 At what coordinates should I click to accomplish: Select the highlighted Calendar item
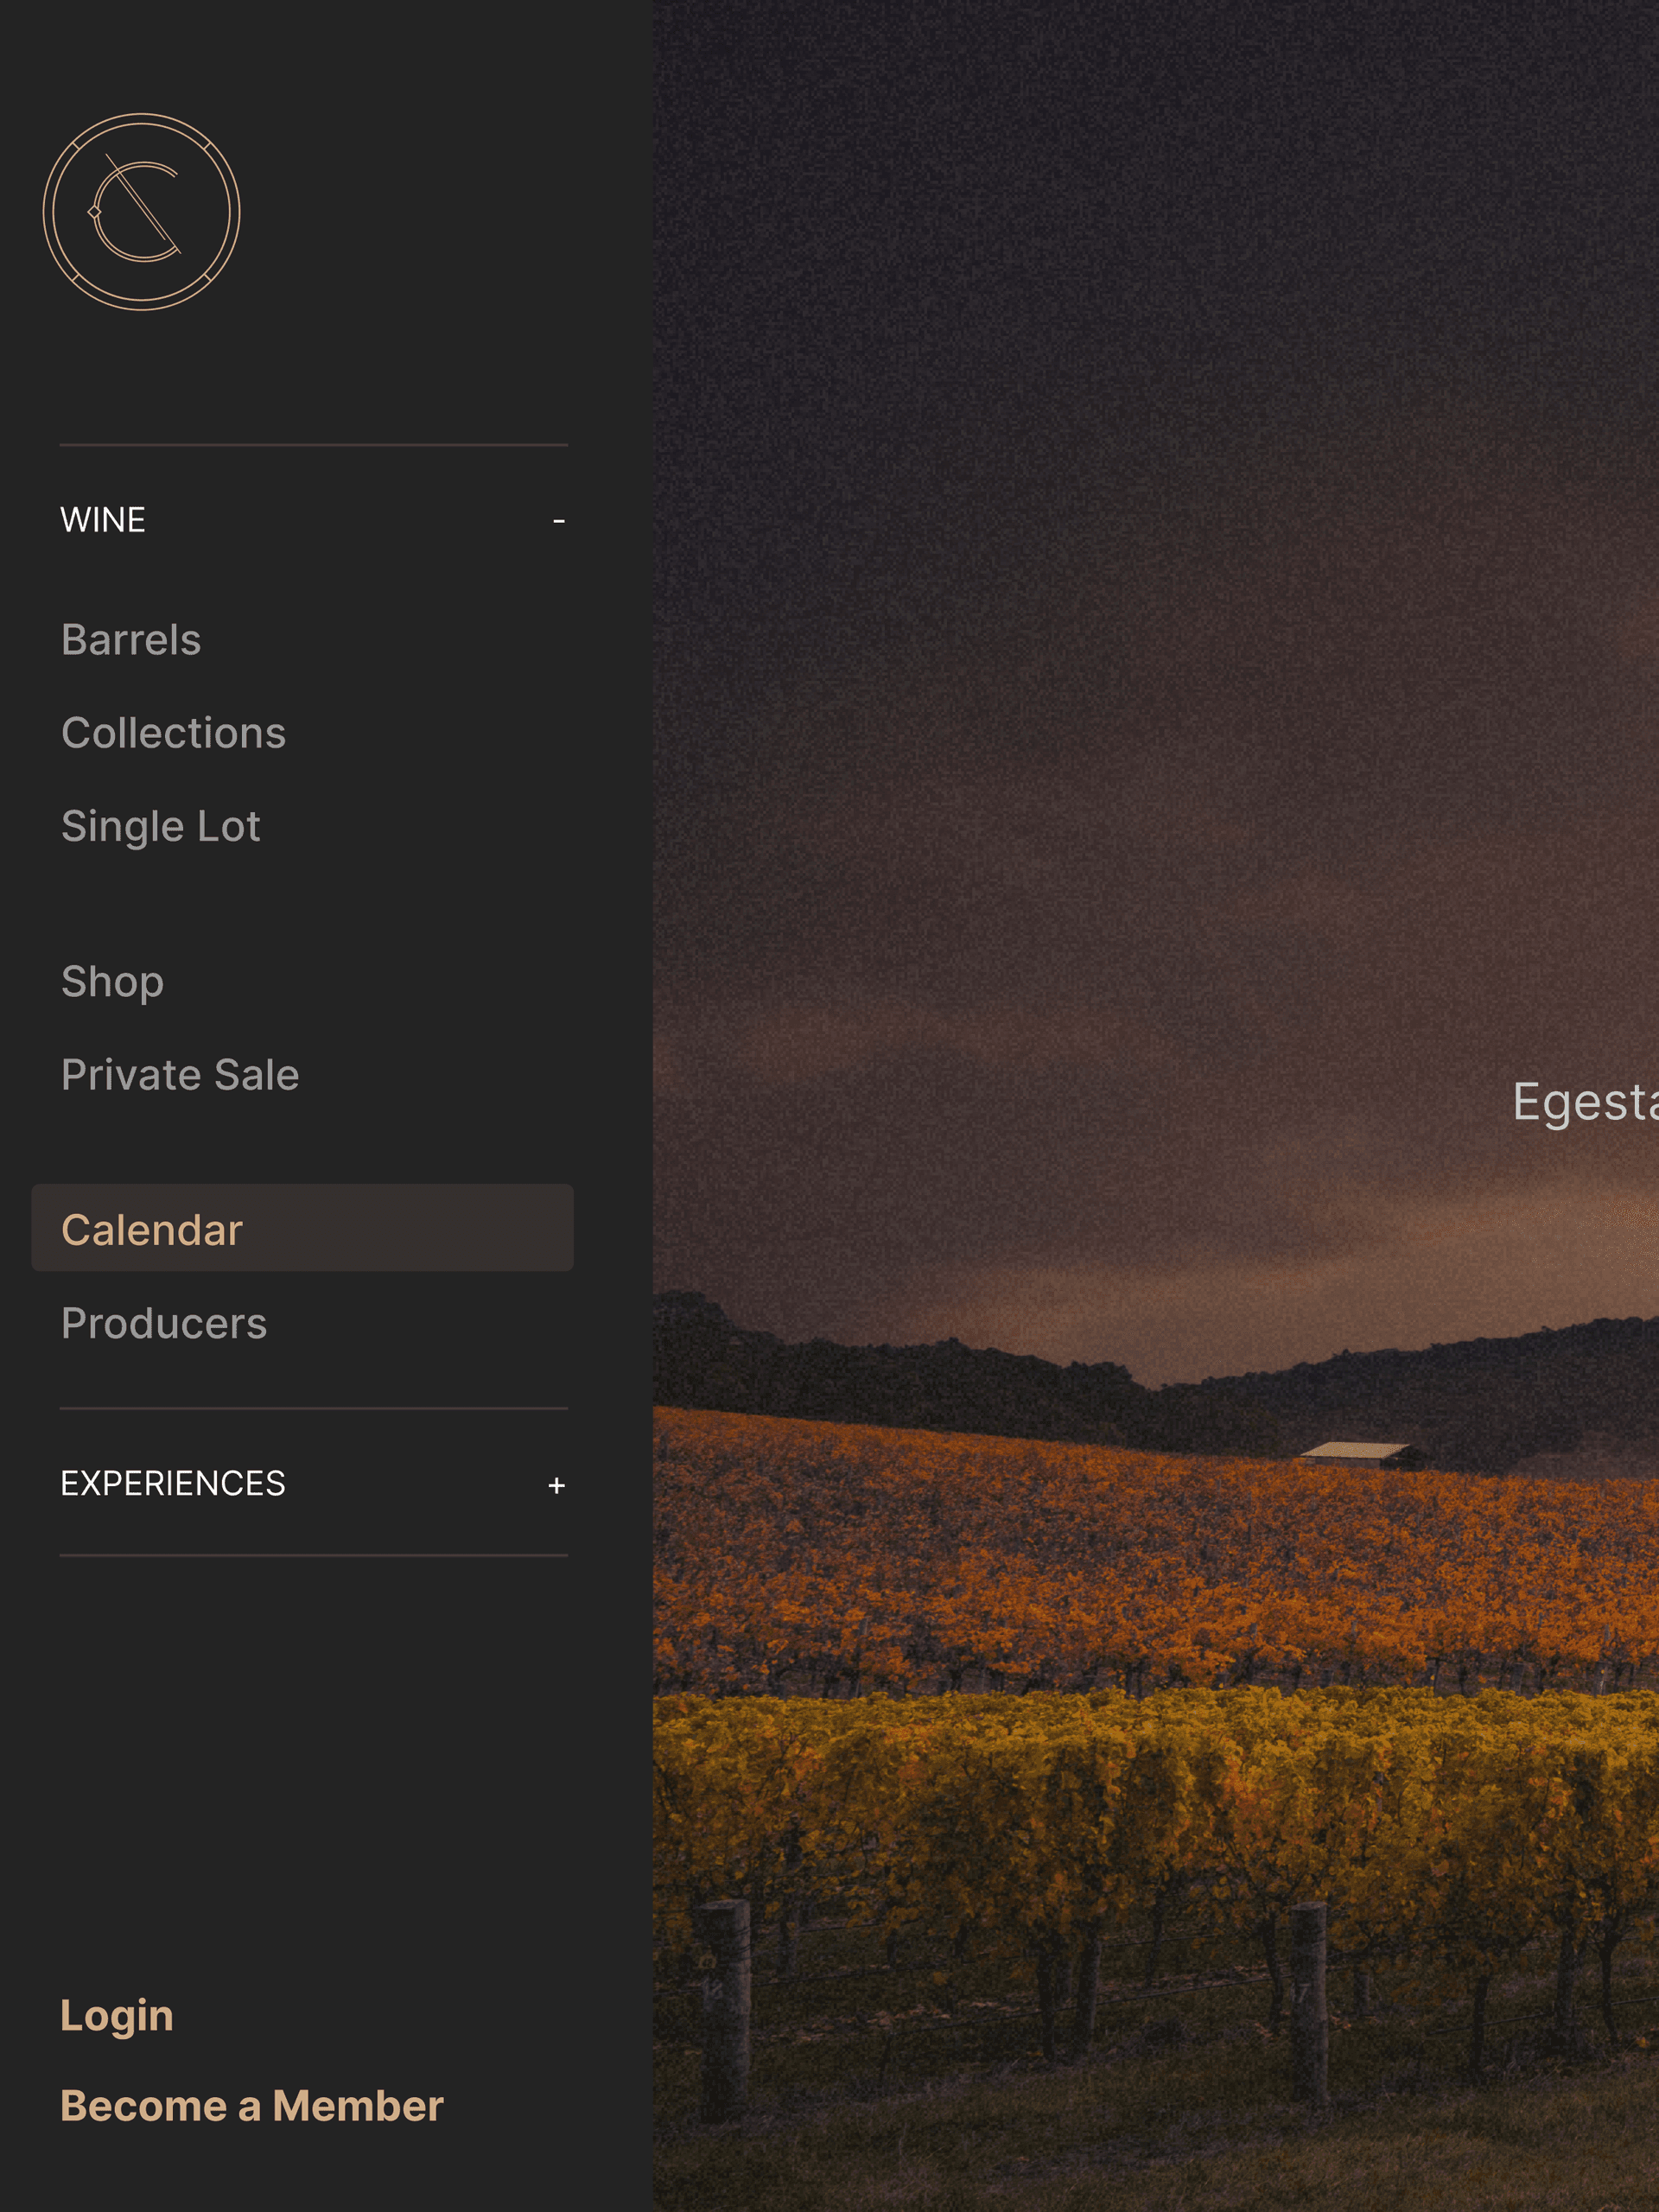302,1228
